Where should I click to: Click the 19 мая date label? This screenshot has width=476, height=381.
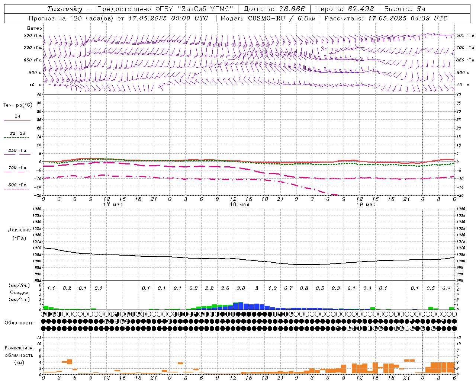(x=366, y=205)
